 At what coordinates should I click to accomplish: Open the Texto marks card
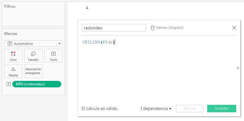pyautogui.click(x=54, y=56)
